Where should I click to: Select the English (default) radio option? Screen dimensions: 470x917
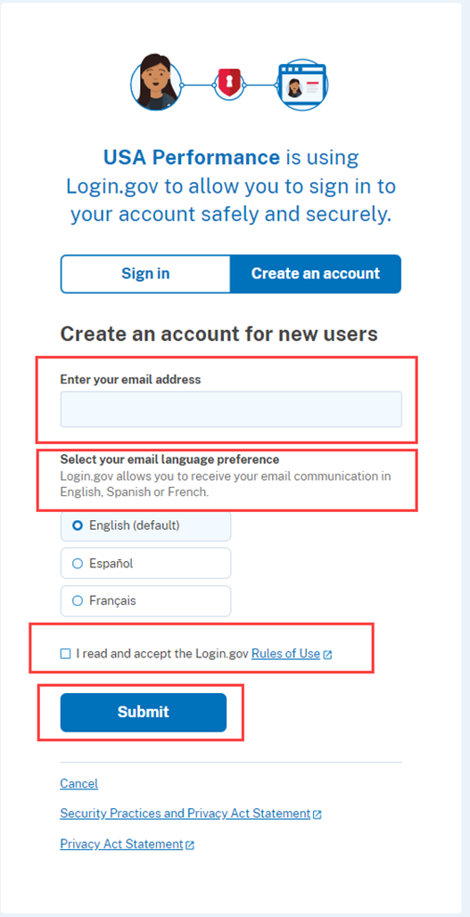145,525
